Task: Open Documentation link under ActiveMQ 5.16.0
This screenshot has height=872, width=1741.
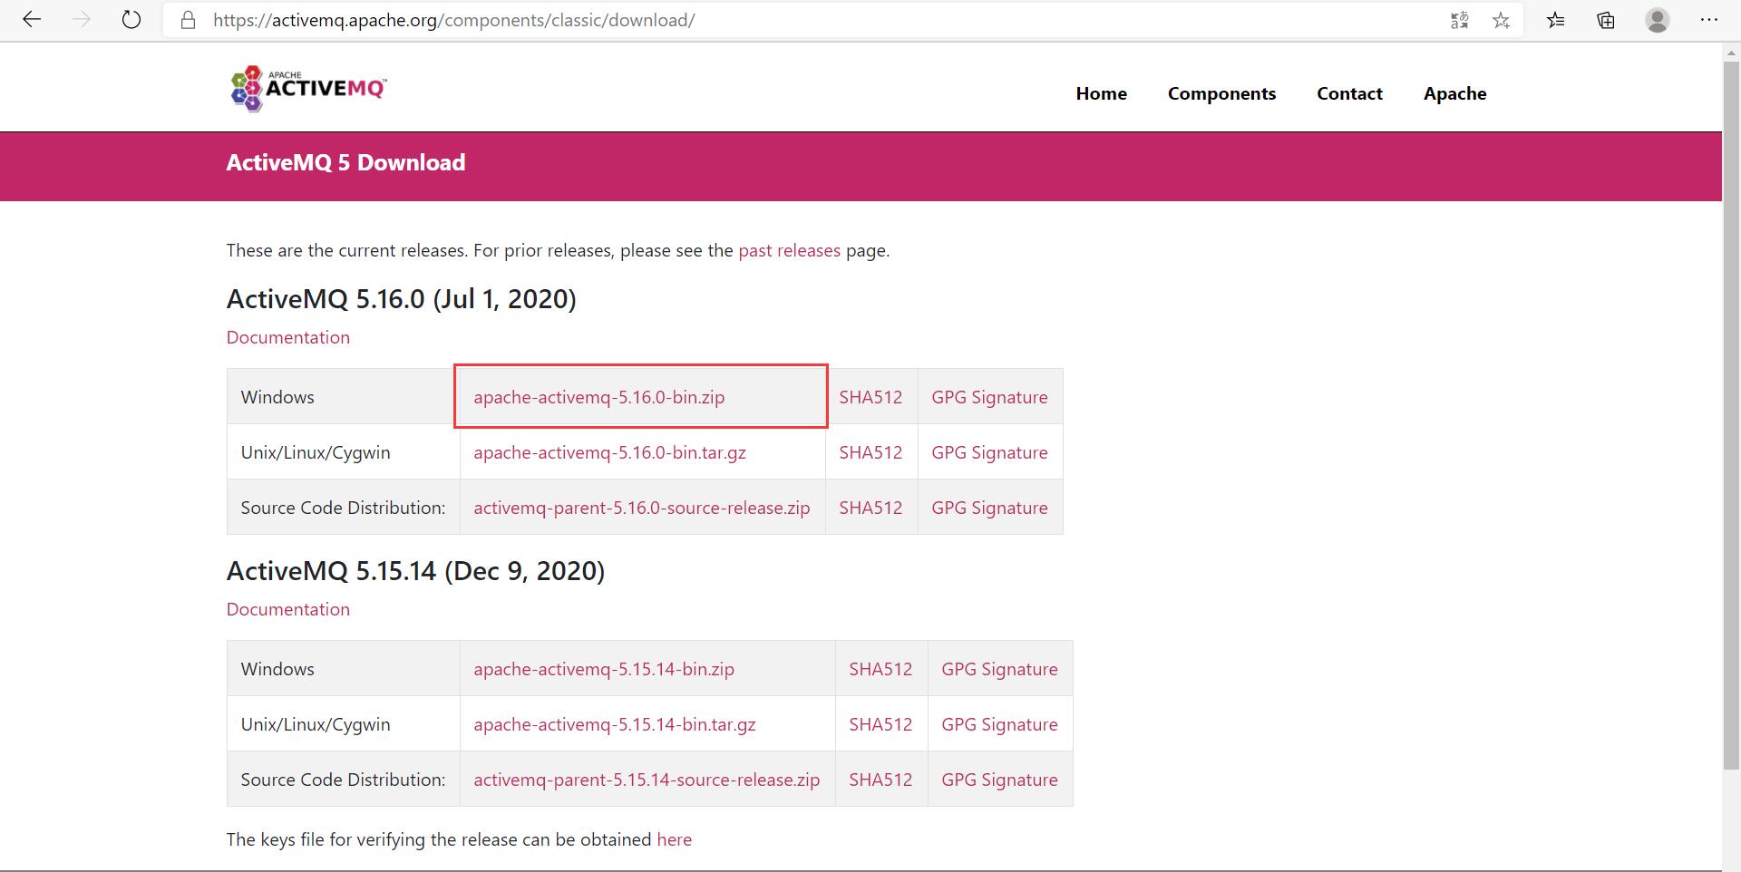Action: coord(287,337)
